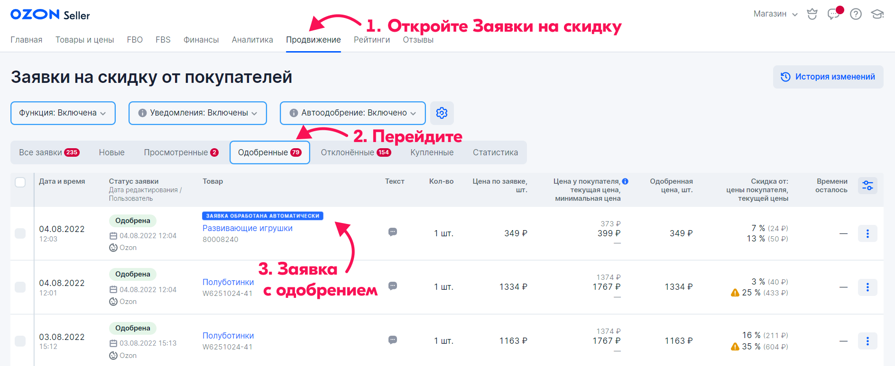Click the crown premium icon in header
The image size is (895, 366).
click(x=812, y=14)
